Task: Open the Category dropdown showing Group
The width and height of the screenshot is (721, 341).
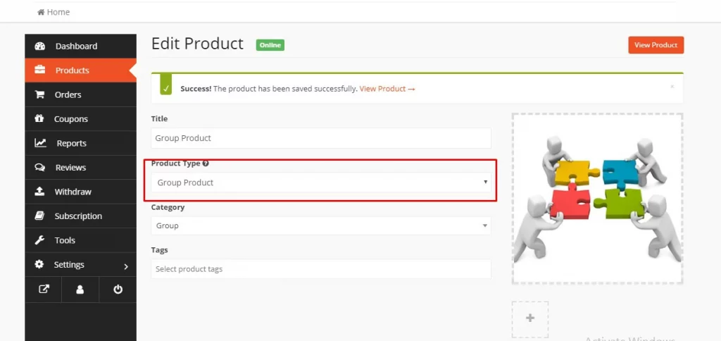Action: point(321,225)
